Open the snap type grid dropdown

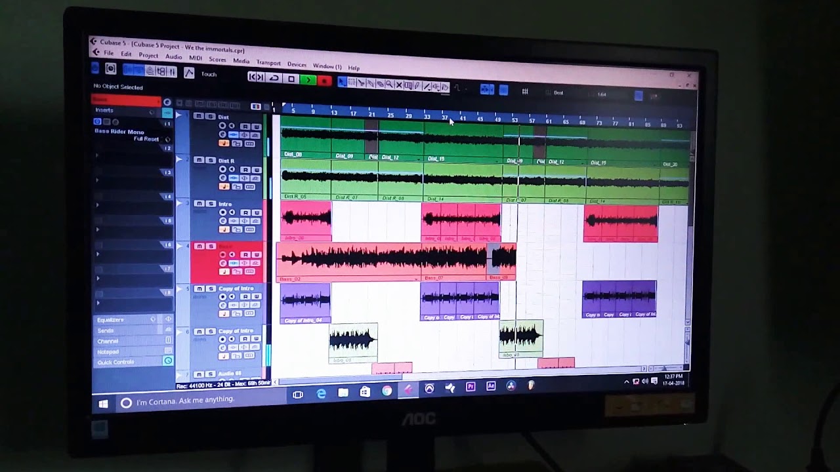coord(525,91)
